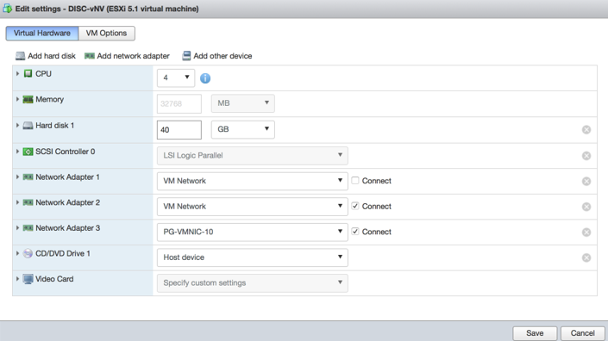
Task: Uncheck Connect for Network Adapter 3
Action: (355, 232)
